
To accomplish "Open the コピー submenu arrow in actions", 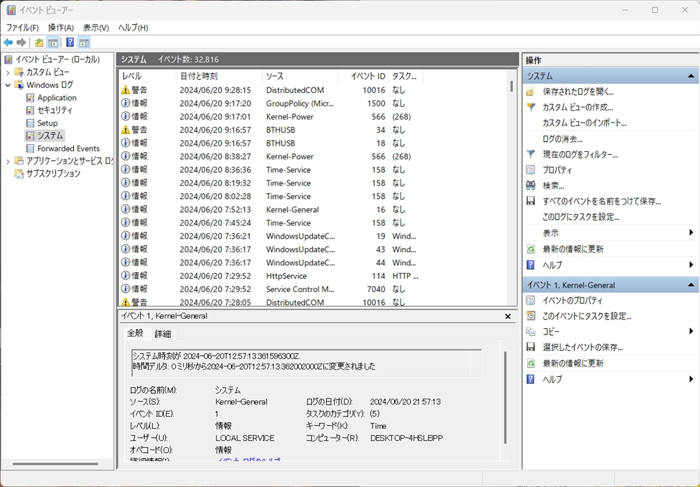I will (690, 331).
